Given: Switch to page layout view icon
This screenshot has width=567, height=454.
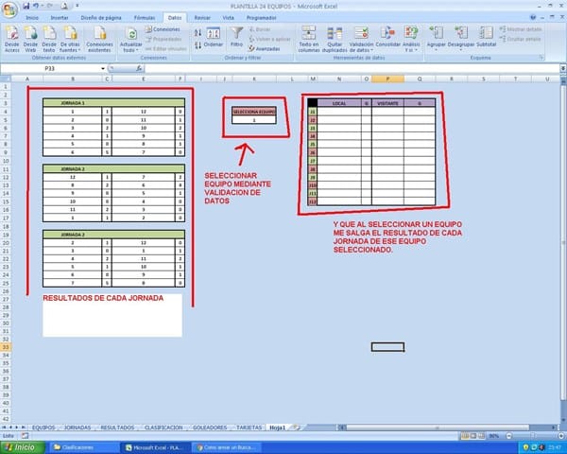Looking at the screenshot, I should tap(473, 436).
